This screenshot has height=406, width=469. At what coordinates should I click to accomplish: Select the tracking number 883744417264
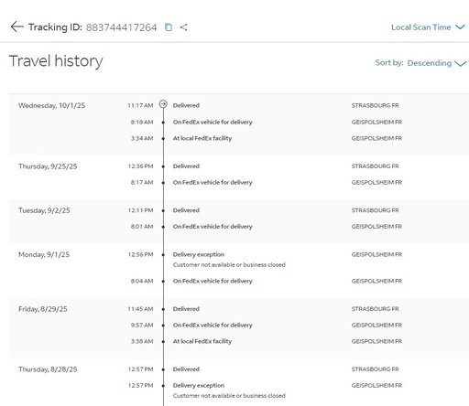coord(121,27)
